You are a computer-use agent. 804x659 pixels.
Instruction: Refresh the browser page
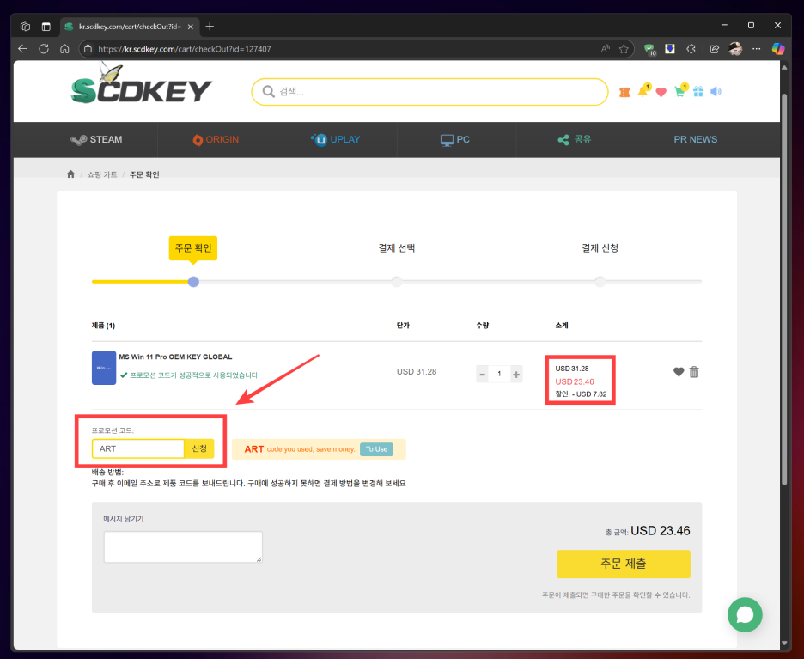click(44, 49)
